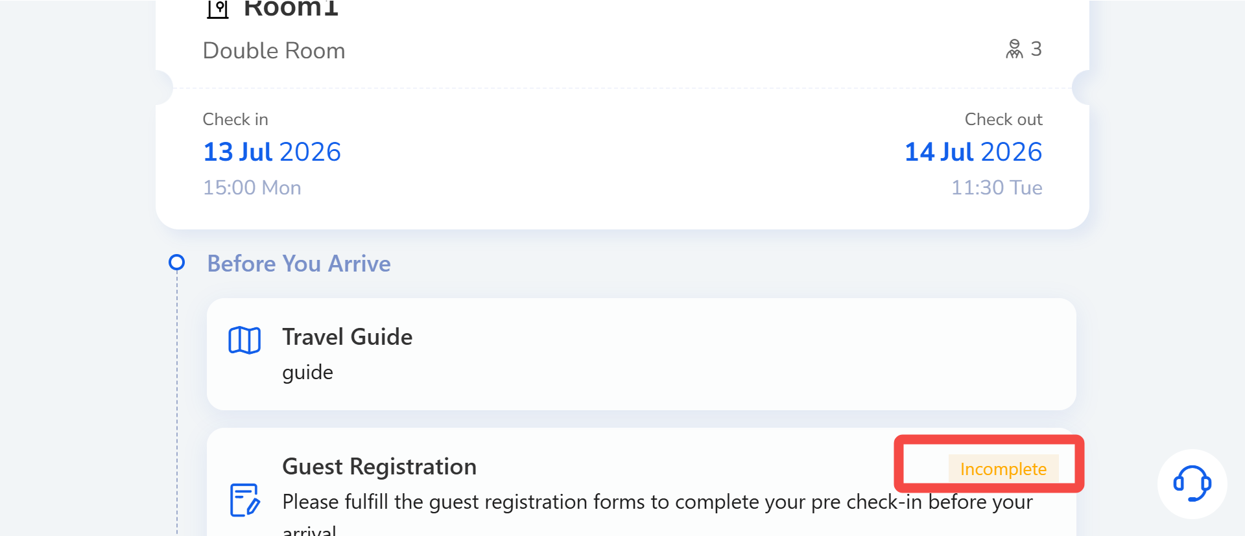The height and width of the screenshot is (536, 1245).
Task: Click the Check out label
Action: [1003, 119]
